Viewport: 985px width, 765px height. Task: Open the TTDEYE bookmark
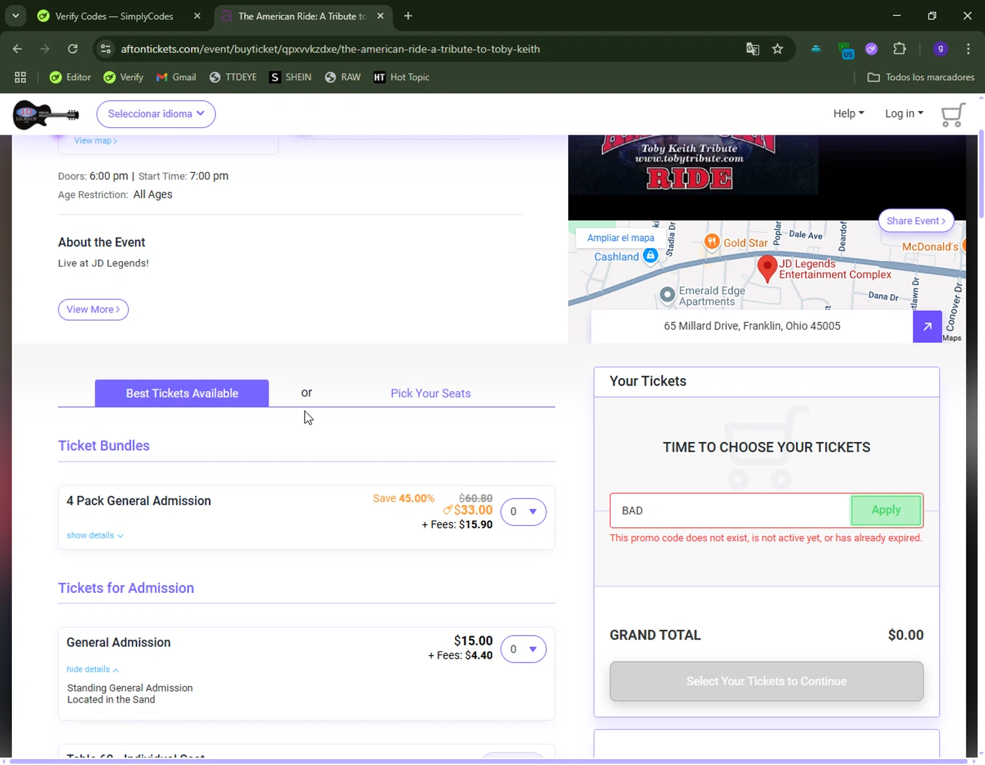click(x=233, y=77)
